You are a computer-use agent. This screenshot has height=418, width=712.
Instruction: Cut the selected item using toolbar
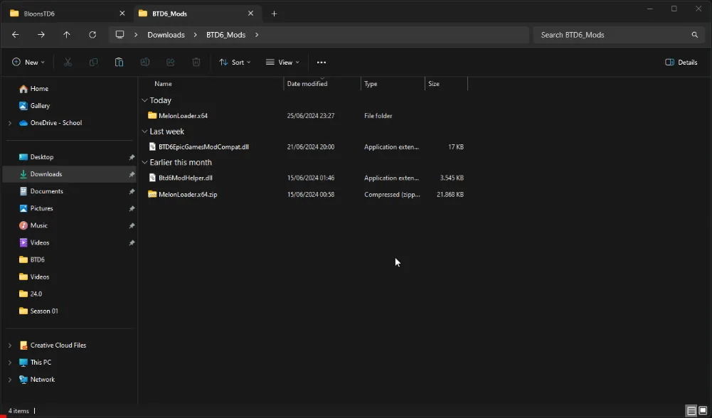click(x=68, y=62)
